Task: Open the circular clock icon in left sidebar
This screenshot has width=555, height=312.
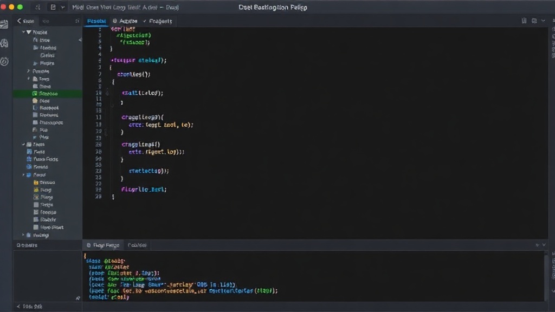Action: (x=4, y=62)
